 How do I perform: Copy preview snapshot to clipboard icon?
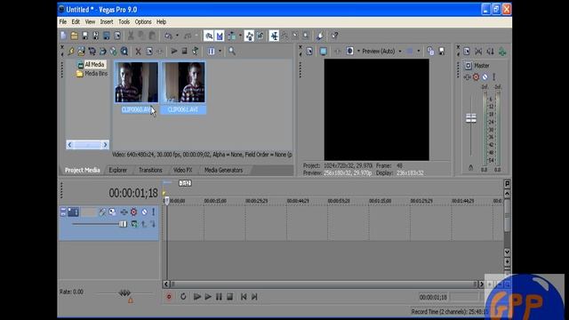(430, 52)
